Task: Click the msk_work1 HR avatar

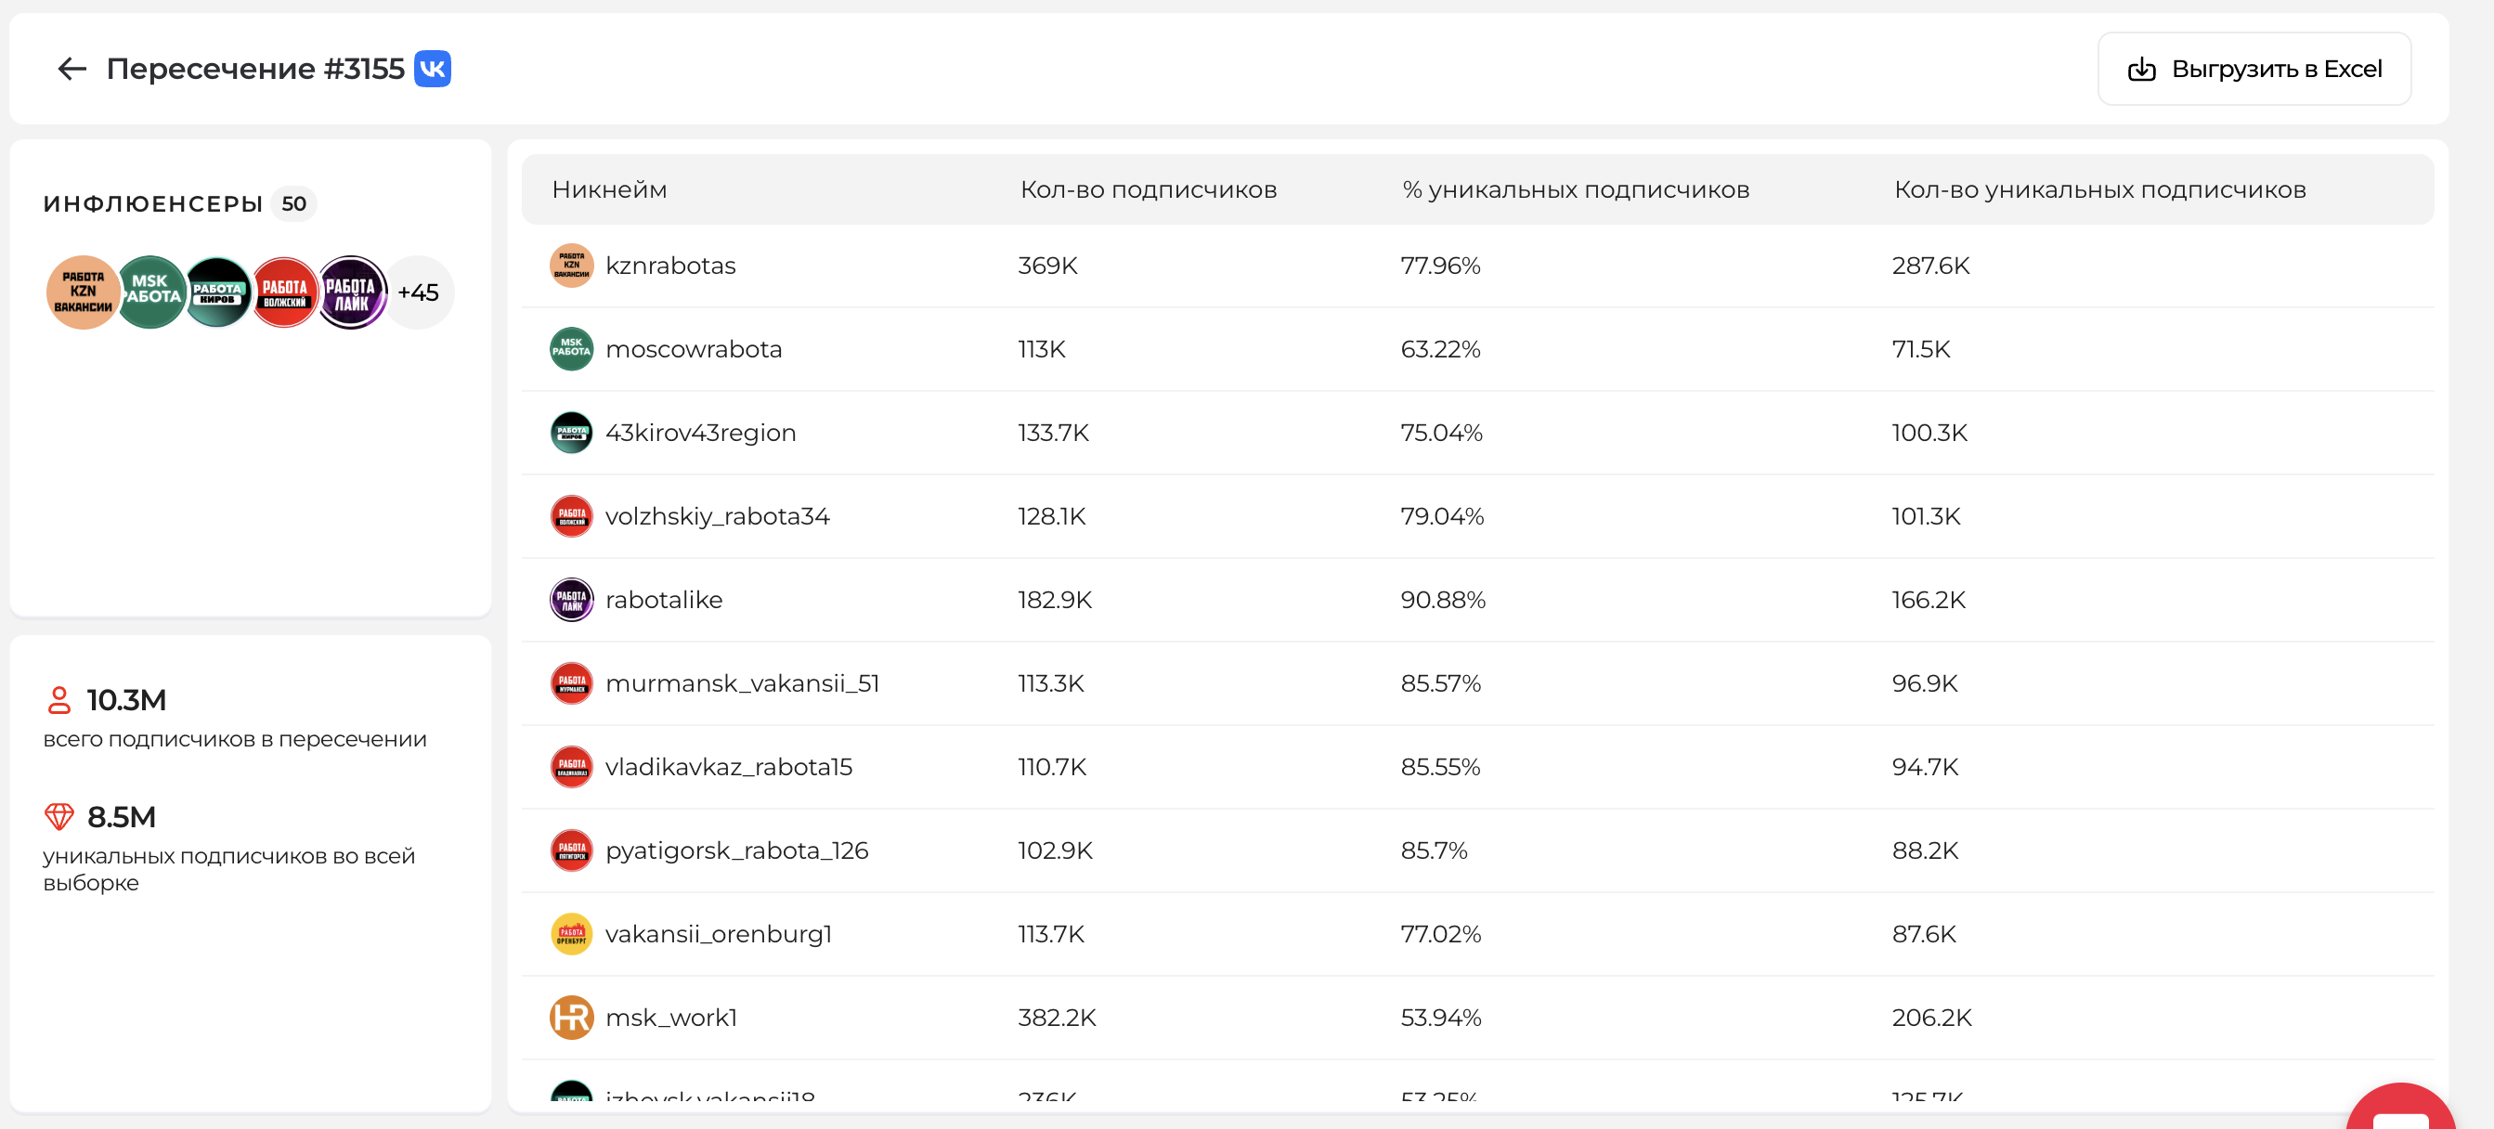Action: [x=571, y=1018]
